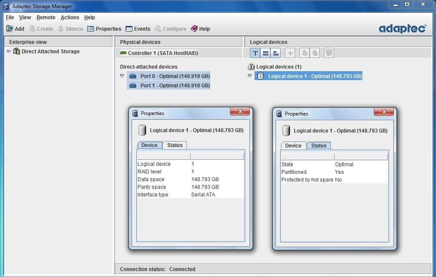Click the Port 0 disk drive icon
The width and height of the screenshot is (436, 277).
click(x=133, y=76)
